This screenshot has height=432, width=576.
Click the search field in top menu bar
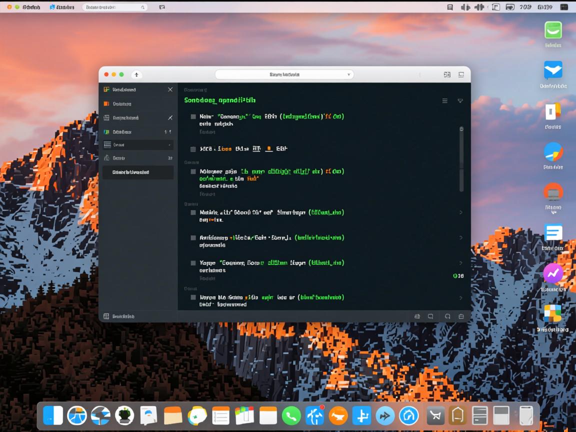point(114,7)
